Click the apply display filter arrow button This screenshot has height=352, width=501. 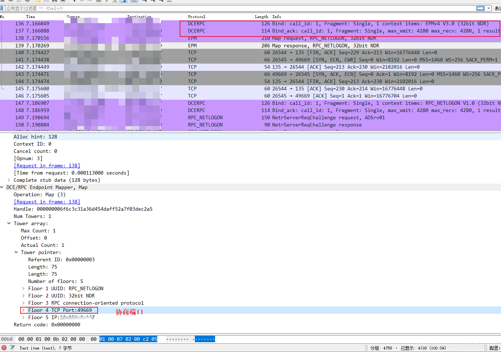(x=480, y=8)
